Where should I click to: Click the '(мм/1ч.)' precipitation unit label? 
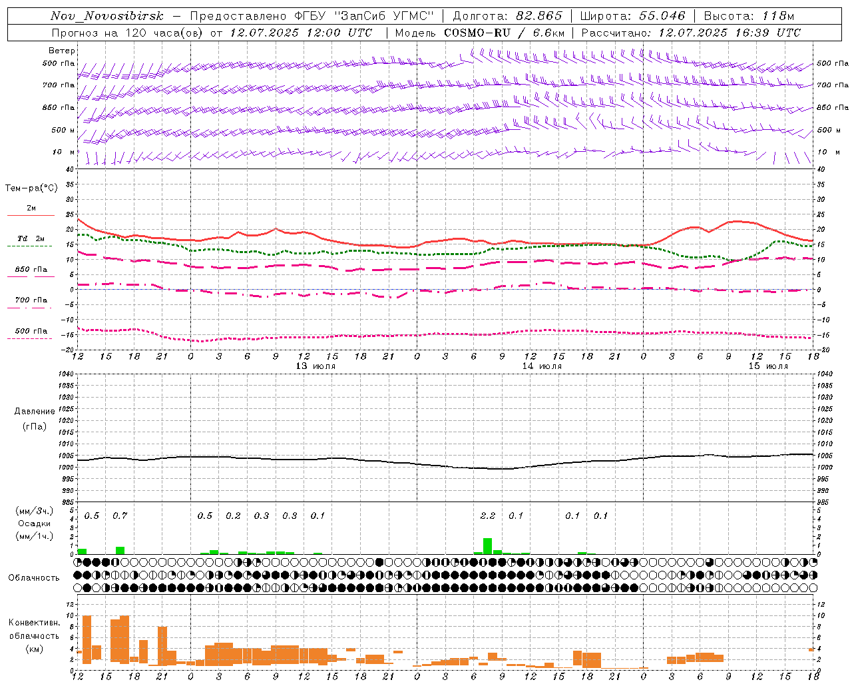click(x=35, y=536)
